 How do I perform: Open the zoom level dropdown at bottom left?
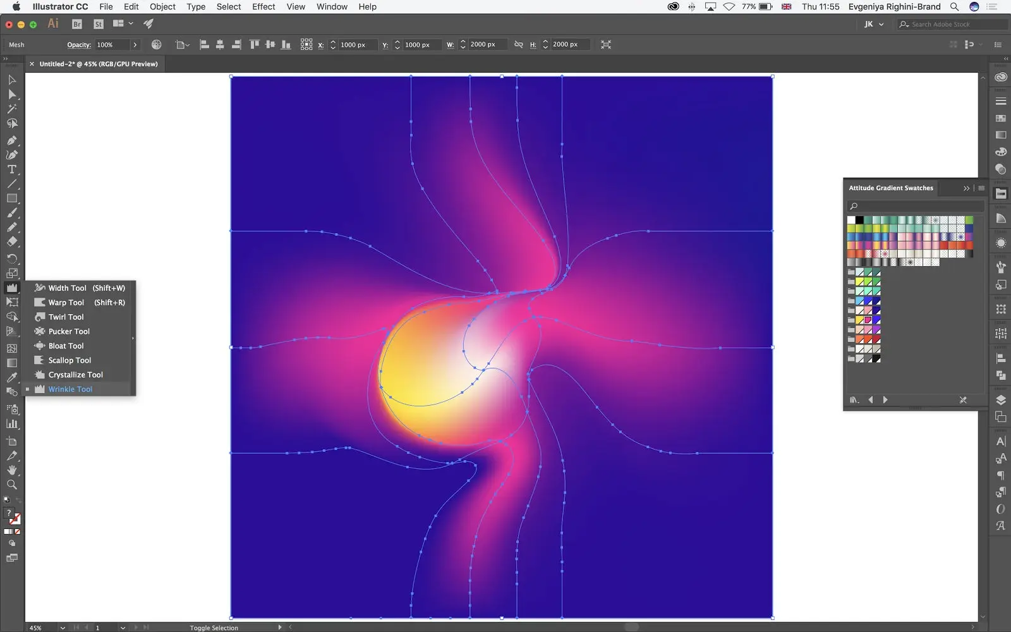tap(62, 628)
